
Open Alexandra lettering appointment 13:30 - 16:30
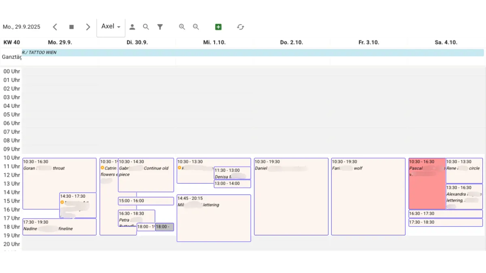[464, 196]
